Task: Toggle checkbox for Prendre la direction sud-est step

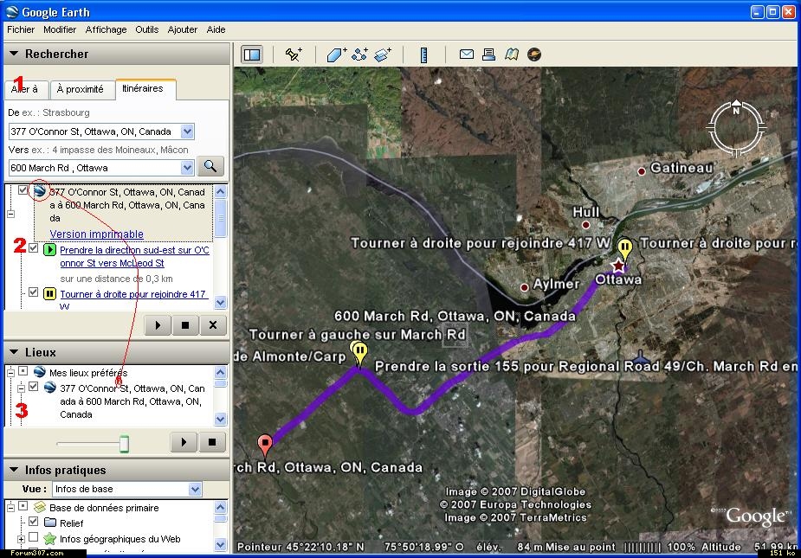Action: [x=33, y=248]
